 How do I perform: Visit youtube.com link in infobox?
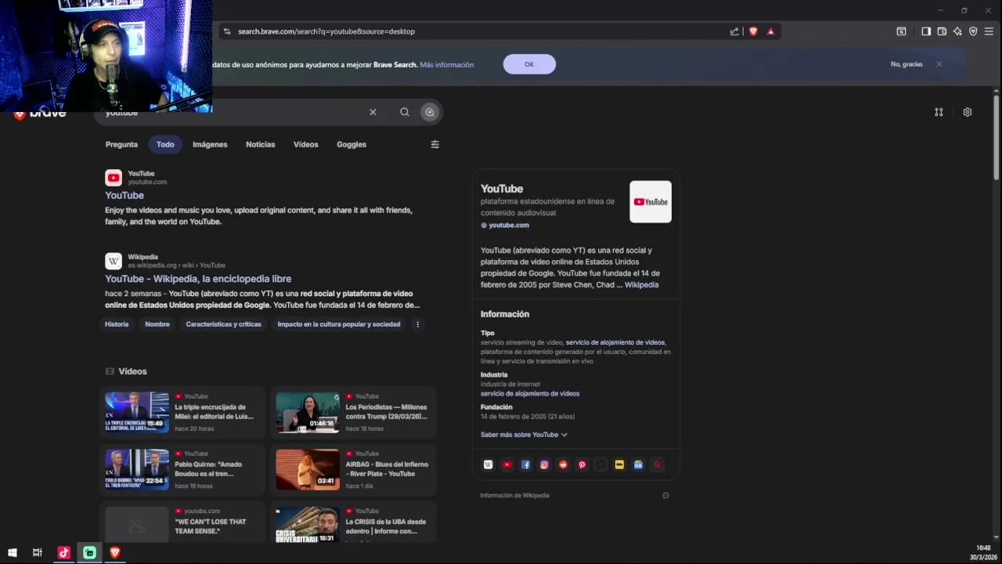509,226
